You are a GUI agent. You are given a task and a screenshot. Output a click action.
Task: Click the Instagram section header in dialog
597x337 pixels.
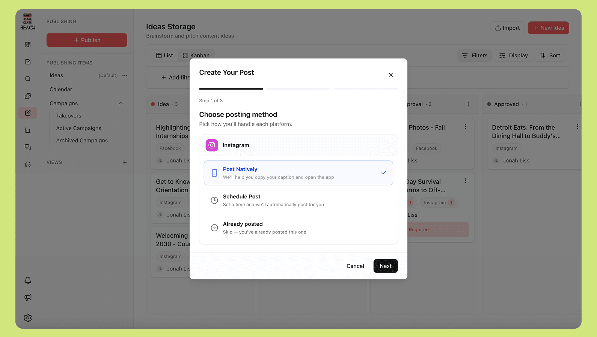pos(298,145)
